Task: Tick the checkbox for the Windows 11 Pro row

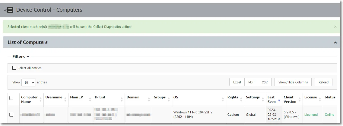Action: (11, 115)
